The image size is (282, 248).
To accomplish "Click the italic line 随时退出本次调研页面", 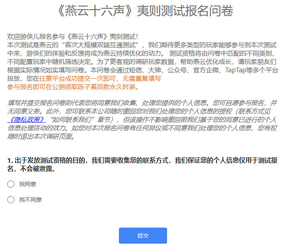I will point(40,137).
